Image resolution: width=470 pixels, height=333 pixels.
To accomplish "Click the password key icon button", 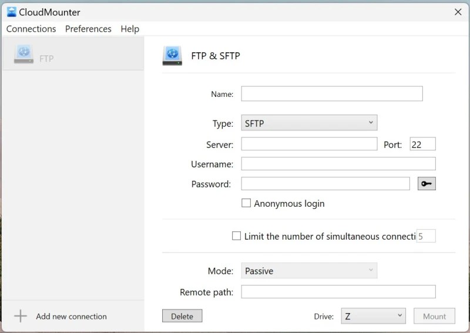I will tap(427, 183).
